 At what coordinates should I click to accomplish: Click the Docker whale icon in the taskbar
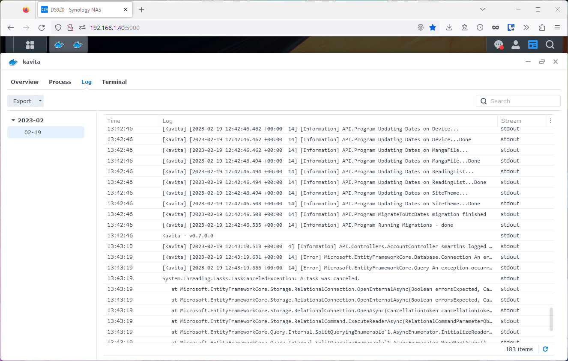(x=59, y=44)
